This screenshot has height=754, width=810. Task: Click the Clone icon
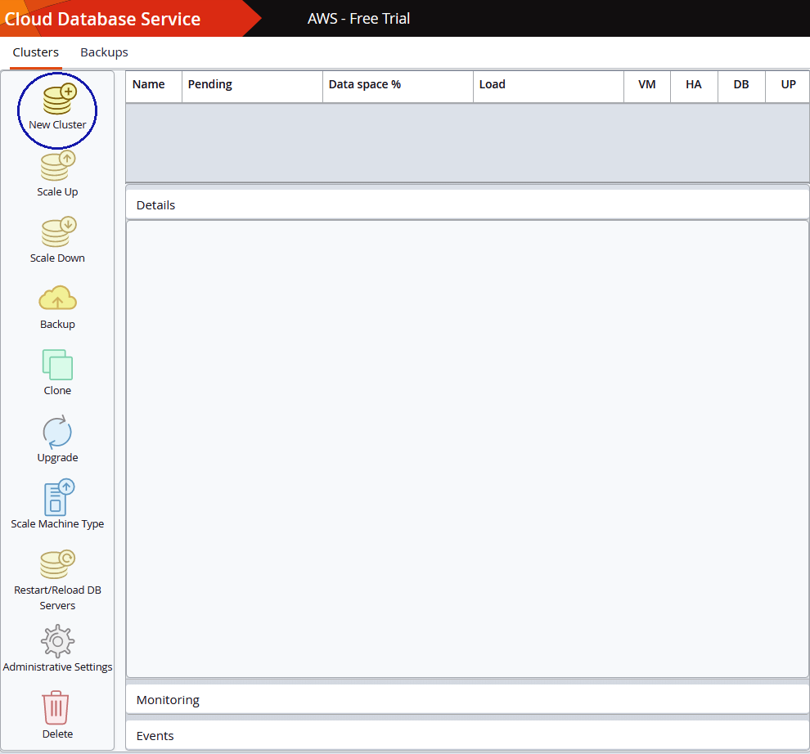(57, 366)
